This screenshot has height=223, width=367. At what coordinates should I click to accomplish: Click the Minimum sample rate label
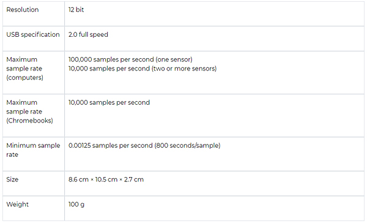coord(33,150)
